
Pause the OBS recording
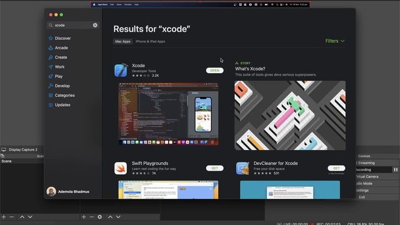point(396,169)
